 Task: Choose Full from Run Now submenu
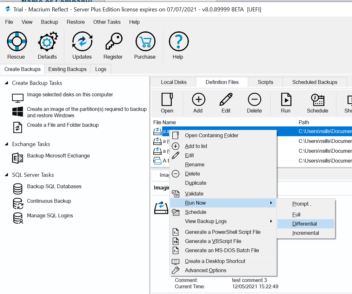pyautogui.click(x=306, y=214)
